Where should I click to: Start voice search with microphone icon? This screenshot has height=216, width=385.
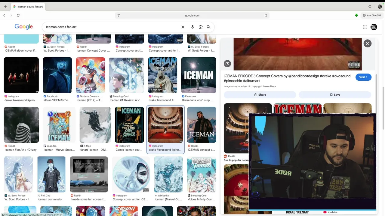click(x=193, y=27)
